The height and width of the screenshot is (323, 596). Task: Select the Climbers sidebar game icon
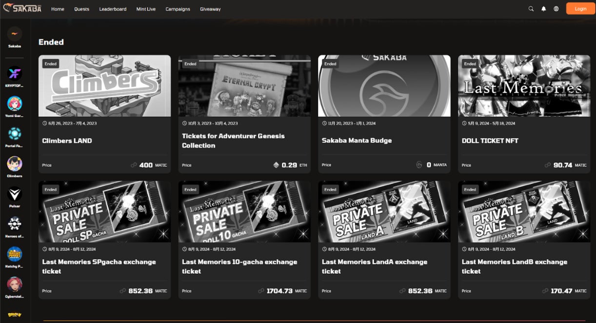point(15,164)
